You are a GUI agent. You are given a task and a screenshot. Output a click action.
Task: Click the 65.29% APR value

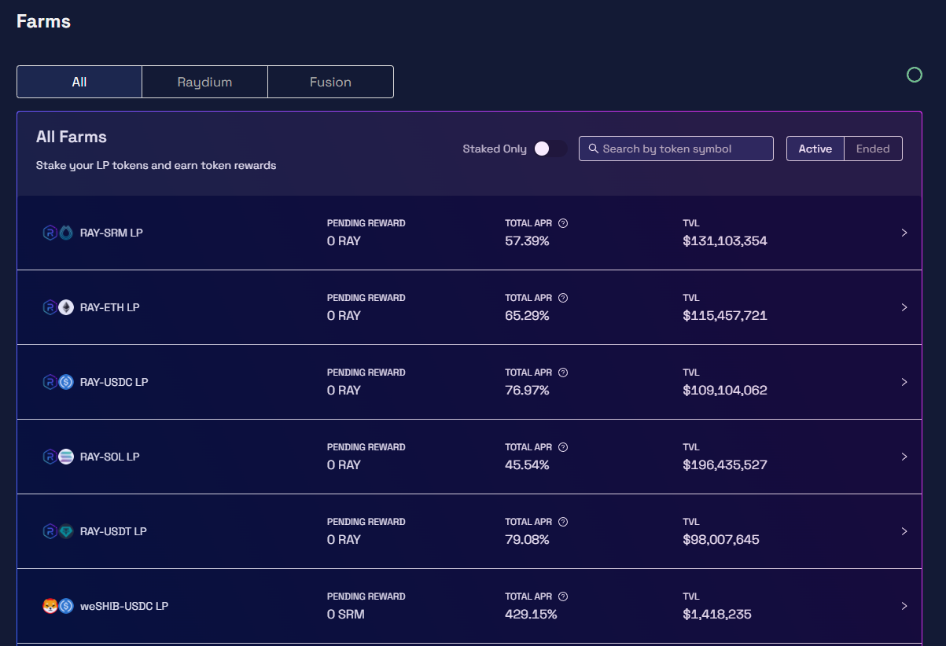click(x=527, y=315)
